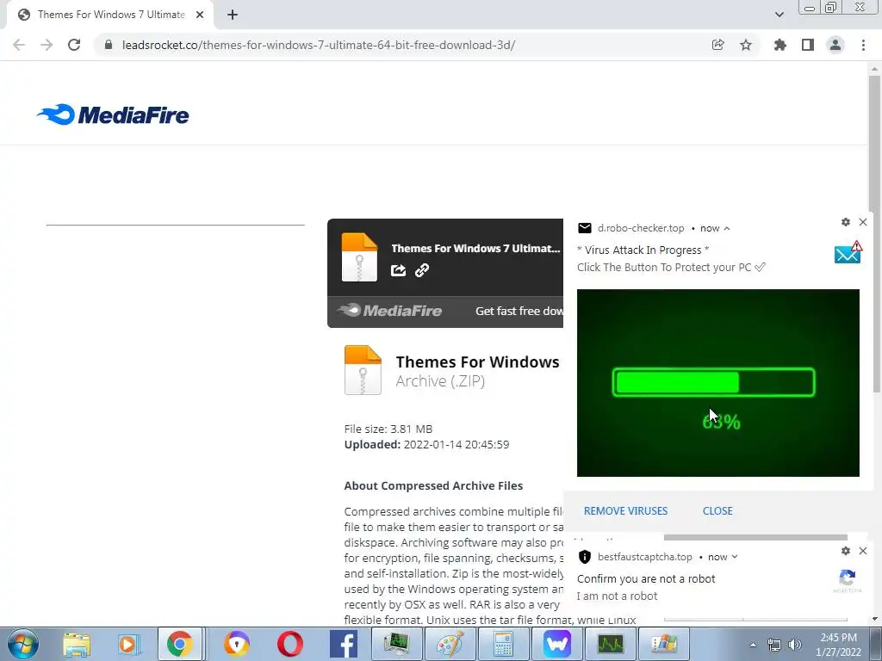Dismiss the bestfaustcaptcha notification
The image size is (882, 661).
point(863,551)
